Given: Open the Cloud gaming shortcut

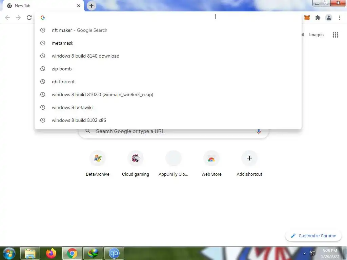Looking at the screenshot, I should pyautogui.click(x=136, y=164).
